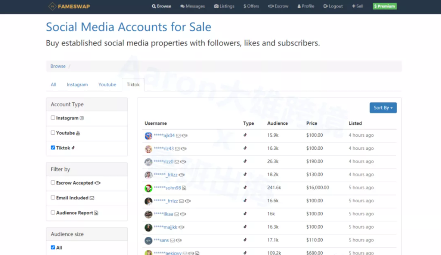Click the avatar icon for ***sans
This screenshot has height=255, width=441.
click(x=148, y=240)
